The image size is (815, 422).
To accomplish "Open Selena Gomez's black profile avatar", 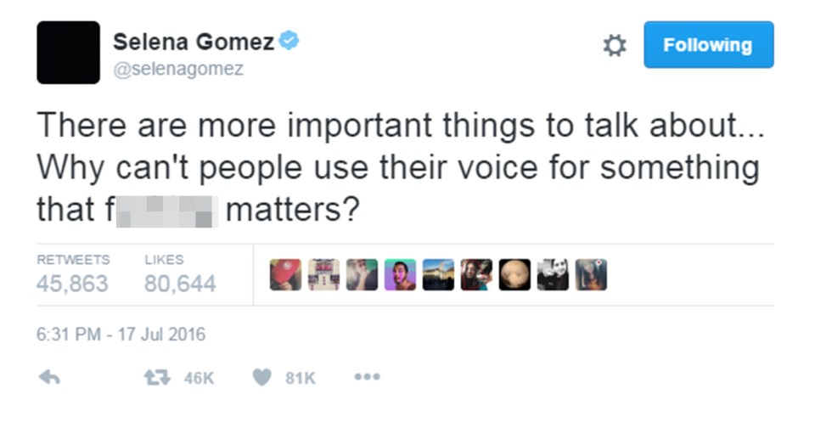I will [68, 53].
